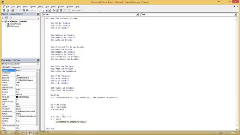Open the Window menu

(x=70, y=7)
